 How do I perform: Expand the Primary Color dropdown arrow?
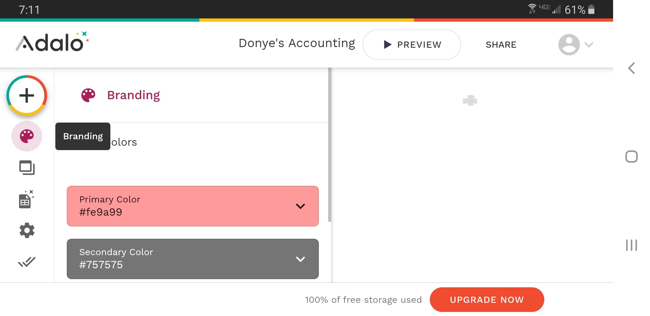(x=300, y=206)
